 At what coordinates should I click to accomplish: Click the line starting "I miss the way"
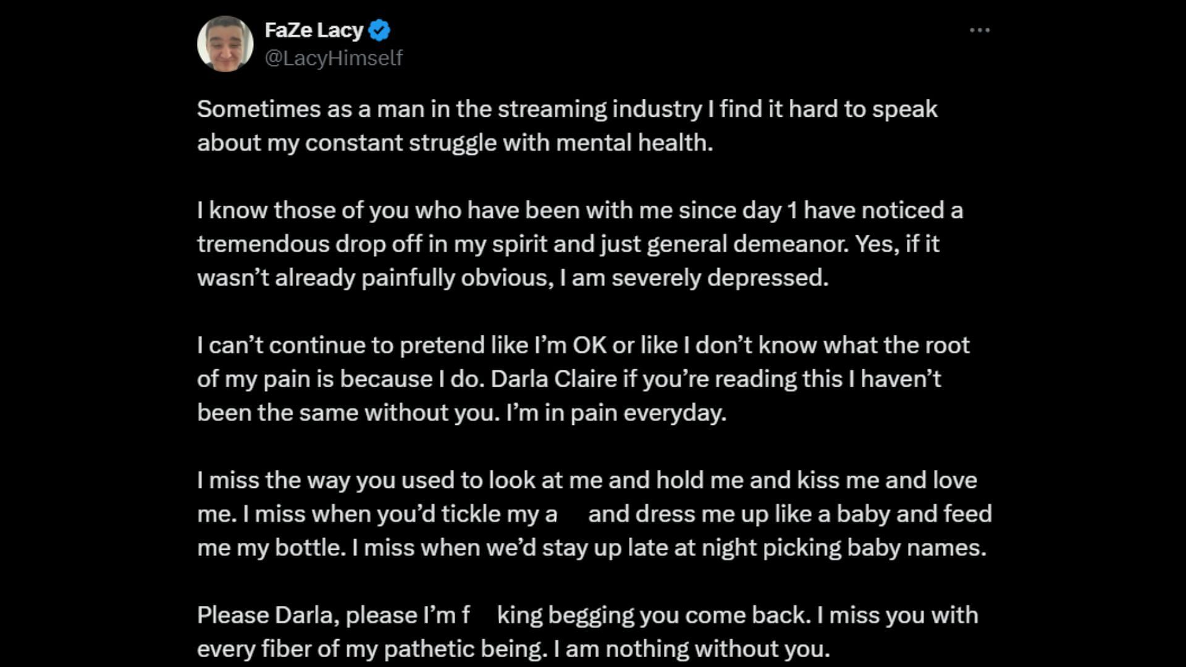pos(587,480)
